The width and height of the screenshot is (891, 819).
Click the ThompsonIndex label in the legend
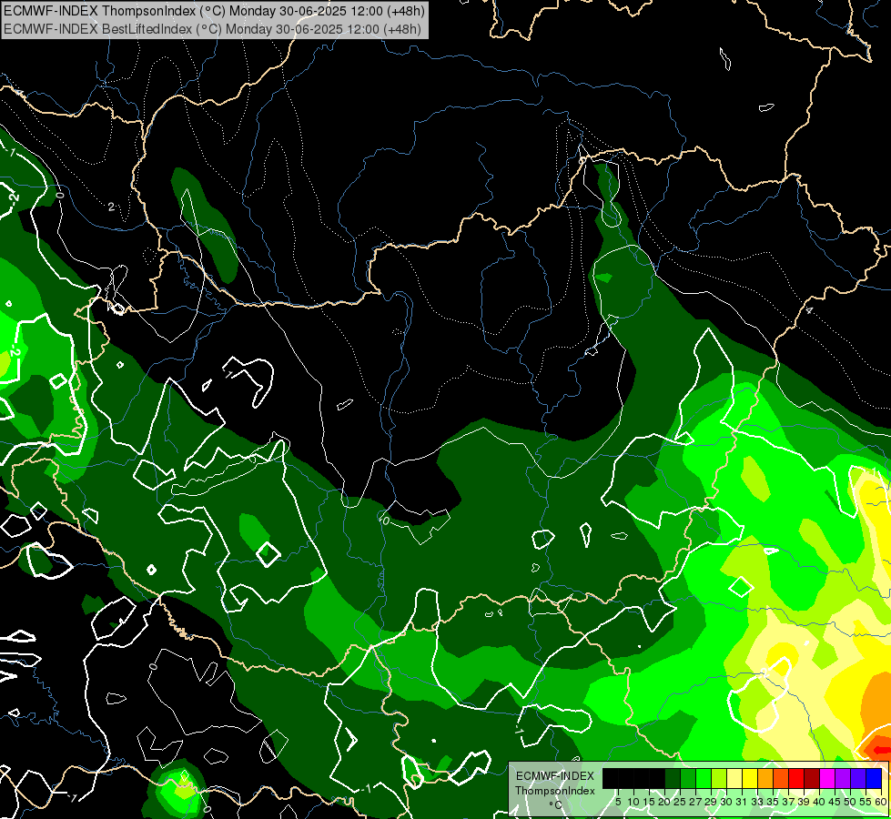555,791
